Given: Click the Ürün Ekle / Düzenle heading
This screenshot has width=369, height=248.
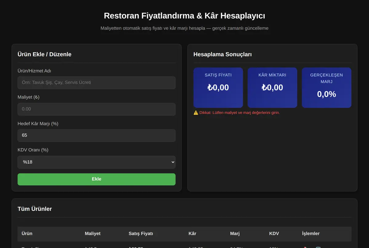Looking at the screenshot, I should (x=45, y=54).
